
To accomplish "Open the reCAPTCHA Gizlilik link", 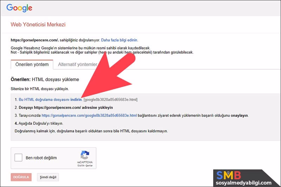I will click(x=80, y=166).
